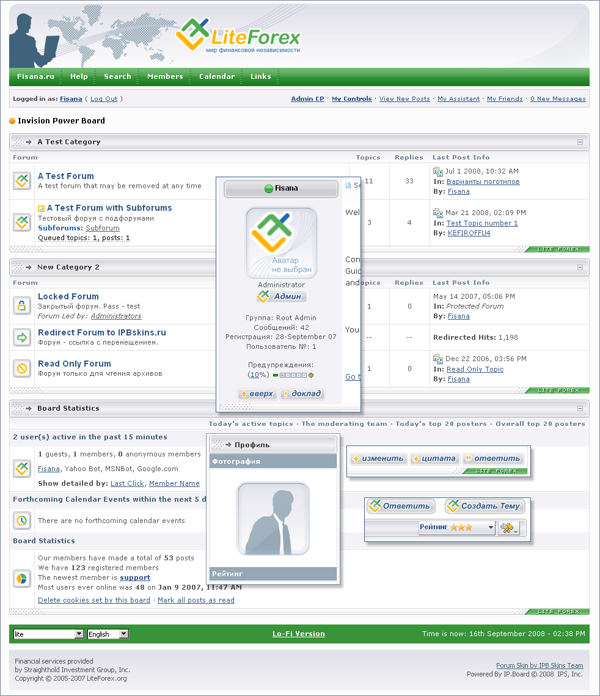Open the Test Topic number 1 link
The image size is (600, 696).
(482, 223)
